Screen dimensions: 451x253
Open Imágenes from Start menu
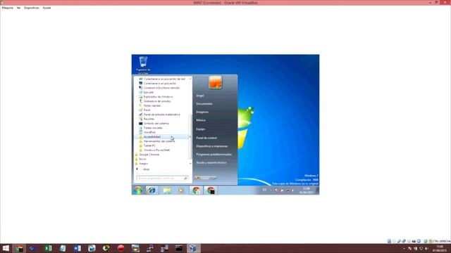202,112
